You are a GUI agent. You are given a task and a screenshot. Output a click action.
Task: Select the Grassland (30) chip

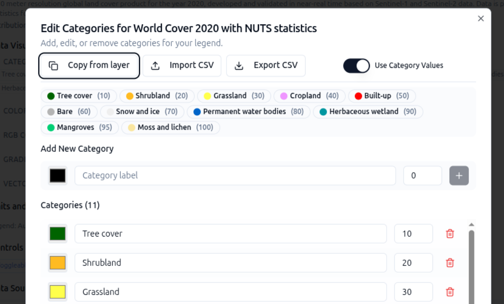point(234,96)
